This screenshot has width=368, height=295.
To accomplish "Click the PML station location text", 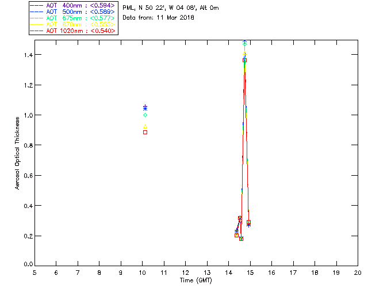I will (171, 7).
